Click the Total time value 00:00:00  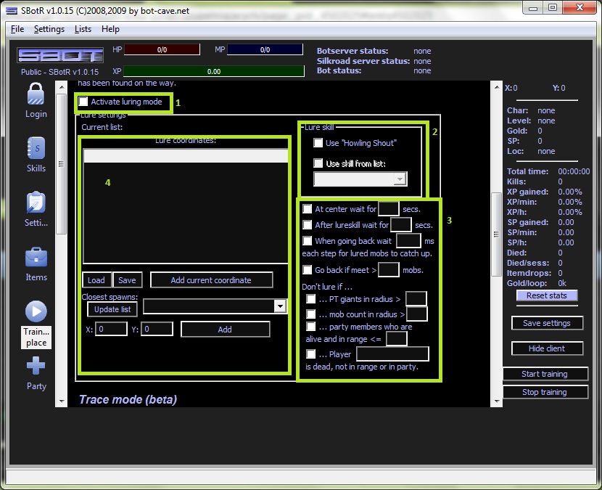pyautogui.click(x=574, y=171)
